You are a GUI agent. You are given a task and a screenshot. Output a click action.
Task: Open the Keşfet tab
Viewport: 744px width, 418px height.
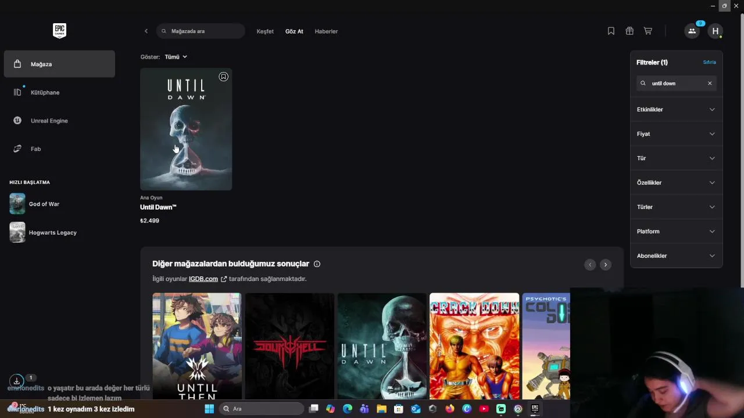pos(265,31)
